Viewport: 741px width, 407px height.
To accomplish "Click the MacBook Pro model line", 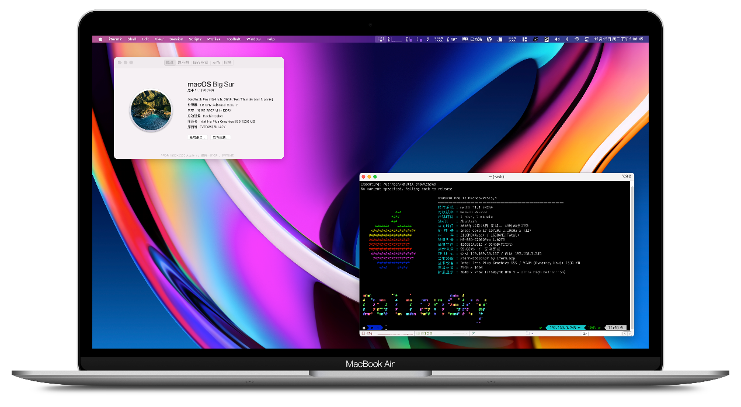I will point(230,99).
